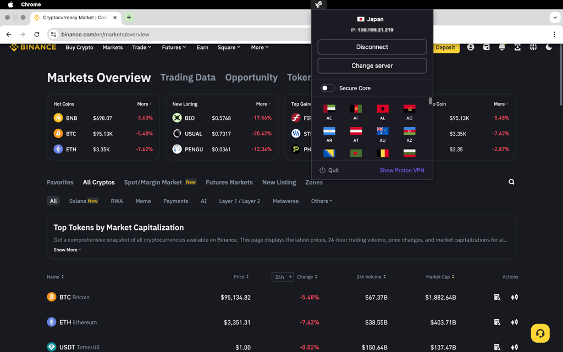This screenshot has width=563, height=352.
Task: Open Futures Markets tab
Action: [229, 183]
